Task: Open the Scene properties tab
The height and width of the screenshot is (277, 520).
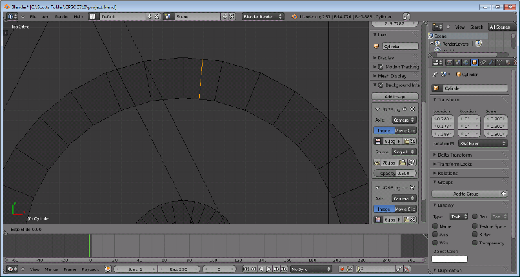Action: coord(458,62)
